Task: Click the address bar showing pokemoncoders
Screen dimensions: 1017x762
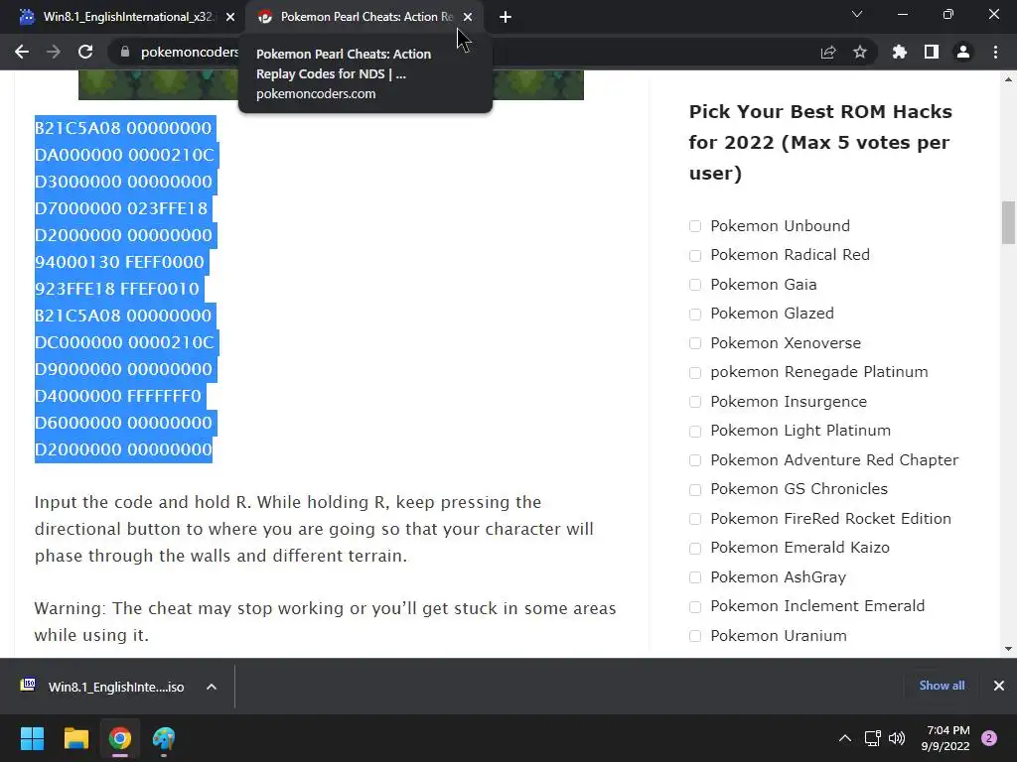Action: pos(190,52)
